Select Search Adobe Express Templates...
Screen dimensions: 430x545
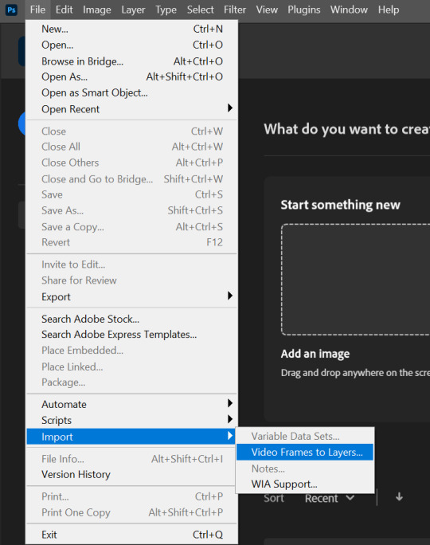(131, 335)
